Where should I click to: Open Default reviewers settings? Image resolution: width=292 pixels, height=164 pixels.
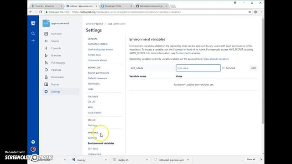97,78
